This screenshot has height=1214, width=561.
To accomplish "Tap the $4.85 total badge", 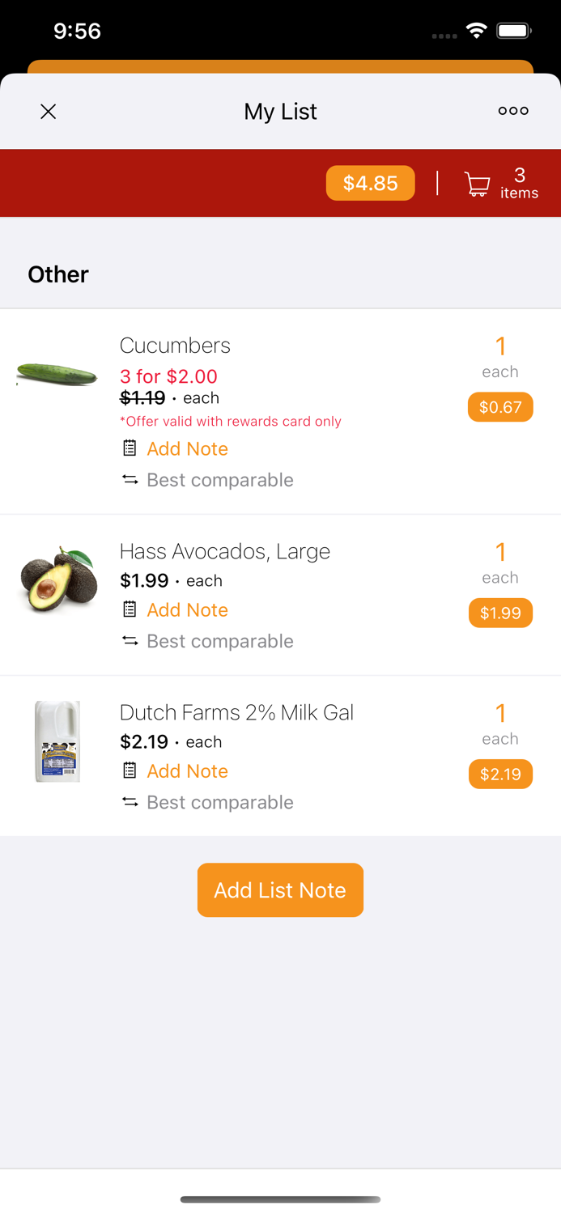I will point(370,183).
